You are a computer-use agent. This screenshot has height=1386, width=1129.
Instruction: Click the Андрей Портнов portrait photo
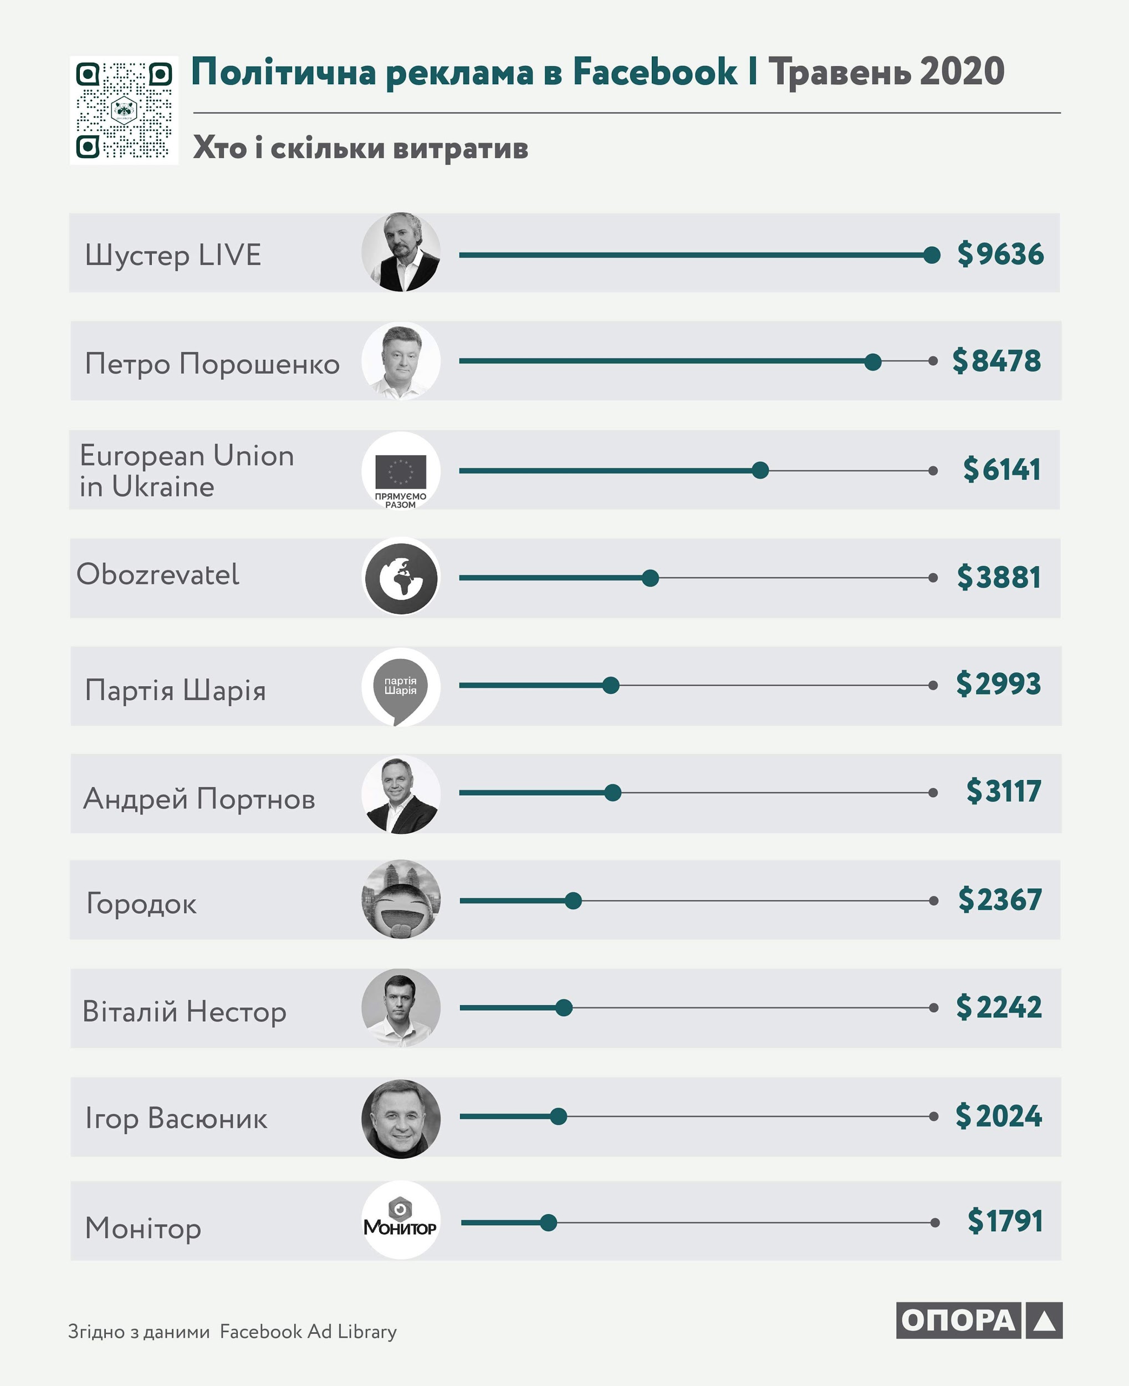click(401, 794)
